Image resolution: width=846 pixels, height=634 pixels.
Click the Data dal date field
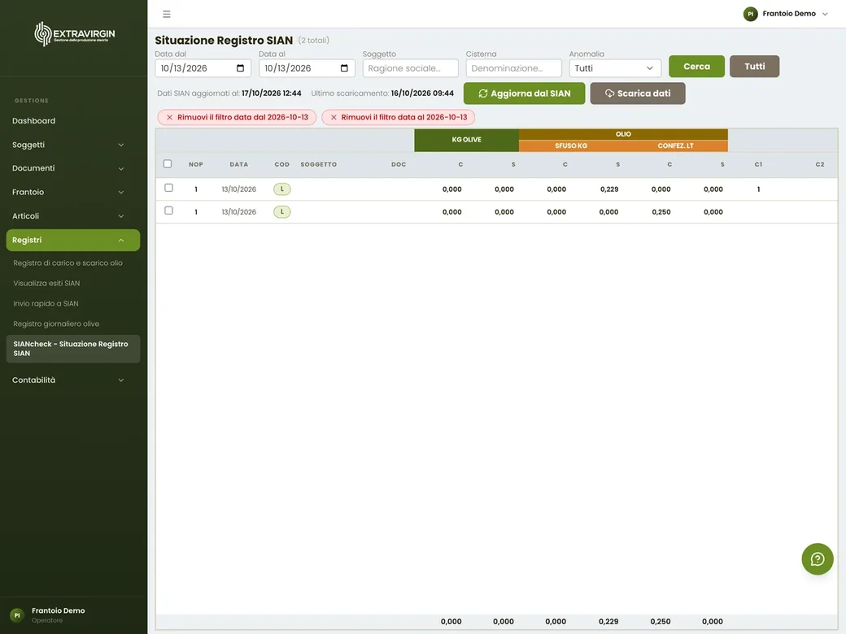pos(203,68)
